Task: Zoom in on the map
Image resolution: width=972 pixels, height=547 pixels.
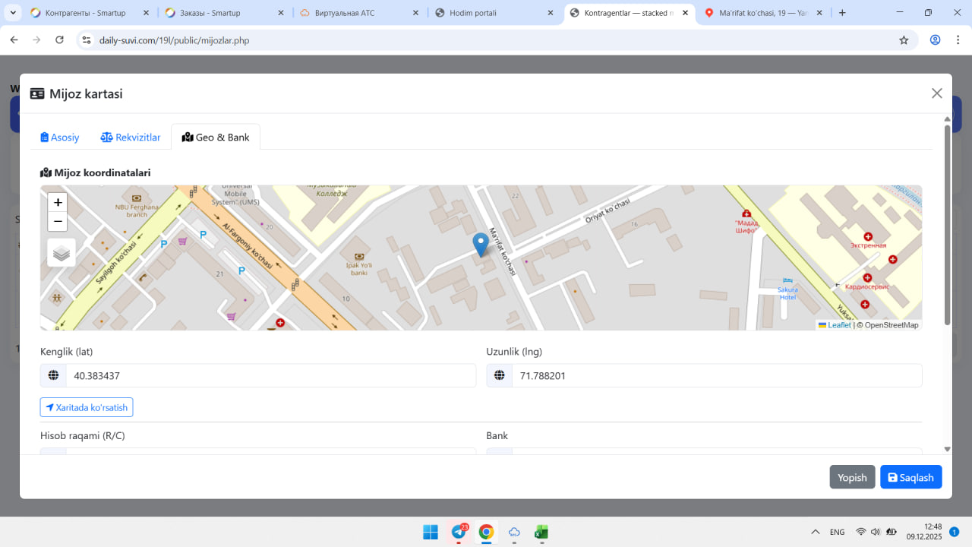Action: coord(58,203)
